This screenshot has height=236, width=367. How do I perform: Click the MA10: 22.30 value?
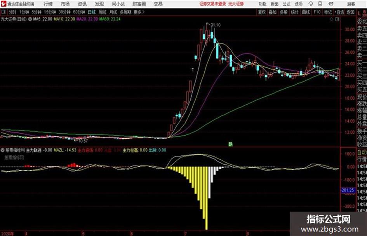click(64, 19)
